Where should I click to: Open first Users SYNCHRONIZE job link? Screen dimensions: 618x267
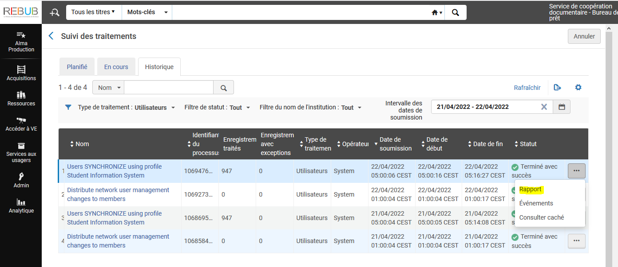115,171
